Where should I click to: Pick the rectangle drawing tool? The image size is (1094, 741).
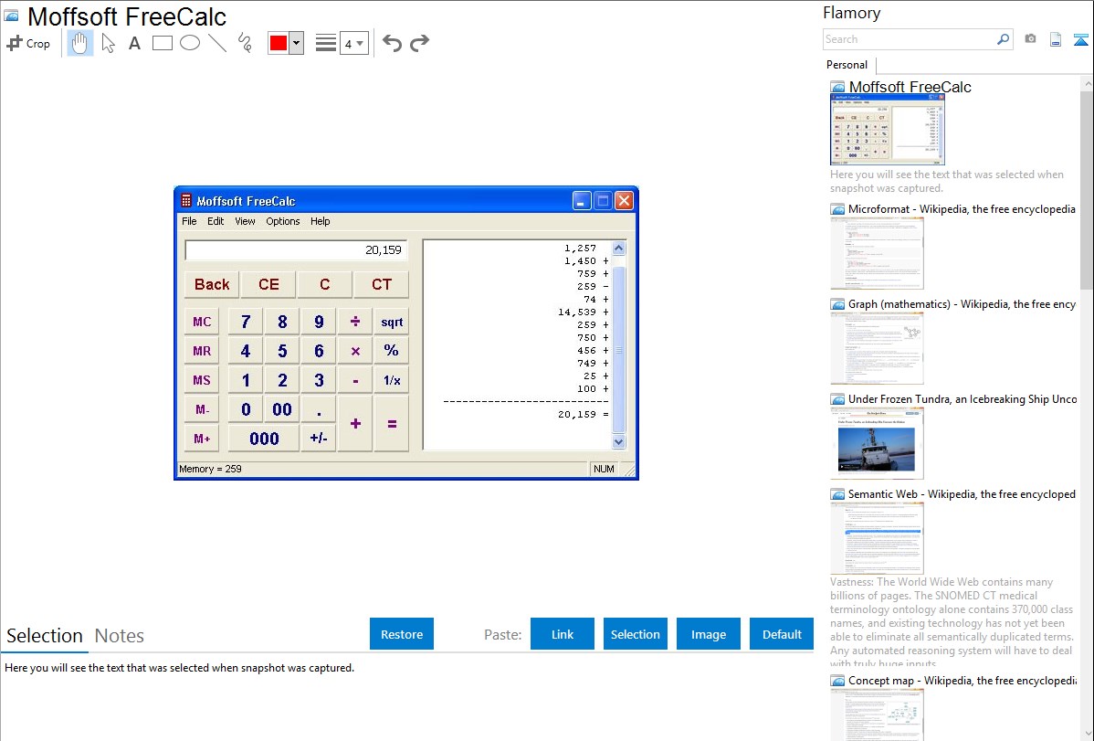[x=162, y=43]
